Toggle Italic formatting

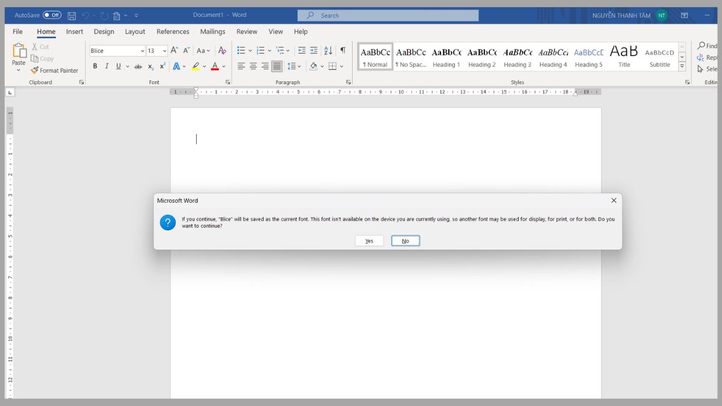pyautogui.click(x=106, y=66)
